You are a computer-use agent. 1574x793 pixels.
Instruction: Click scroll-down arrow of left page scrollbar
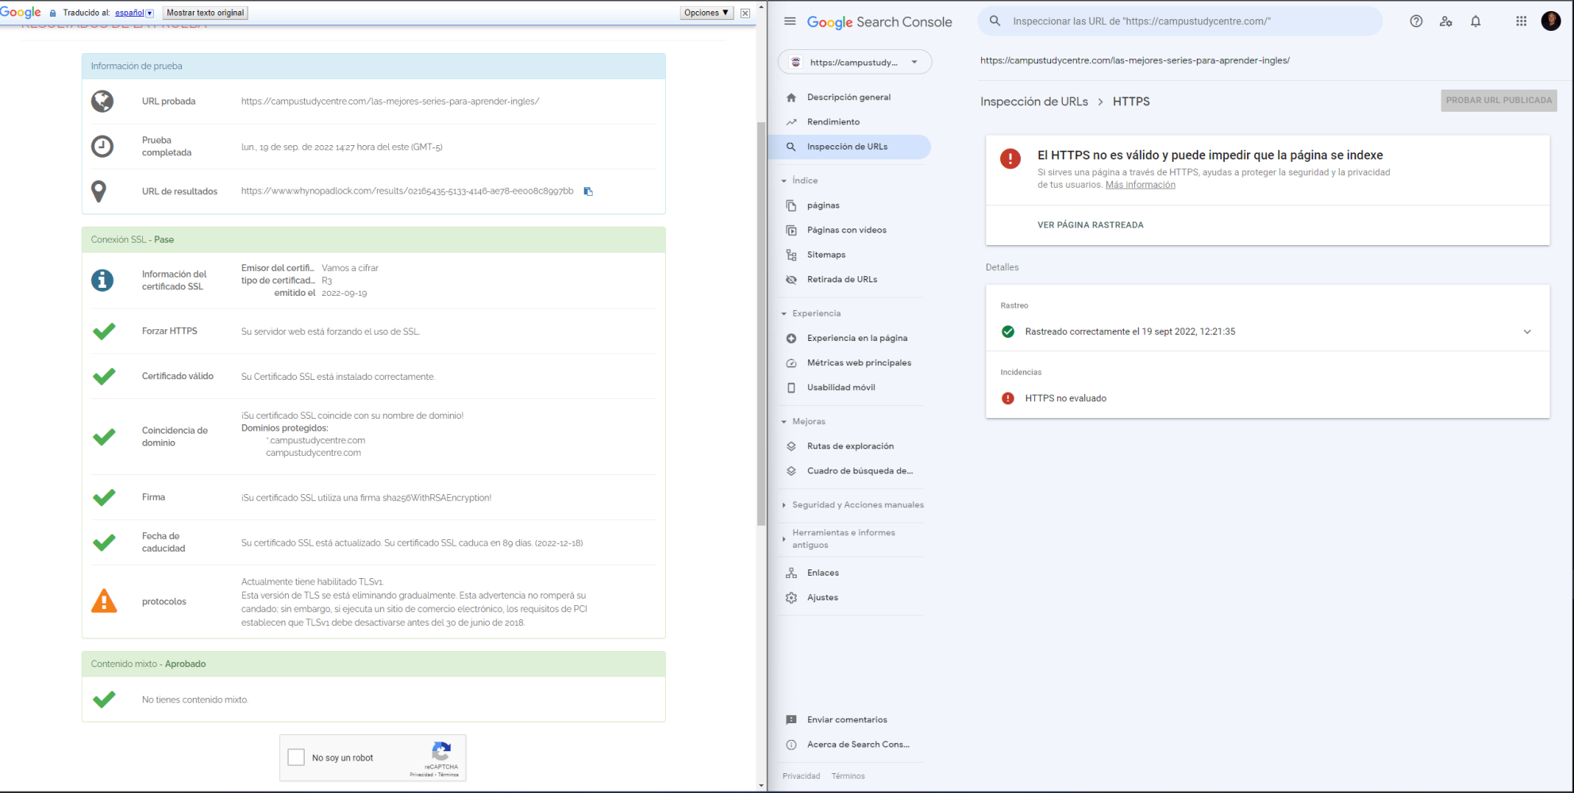(x=761, y=786)
